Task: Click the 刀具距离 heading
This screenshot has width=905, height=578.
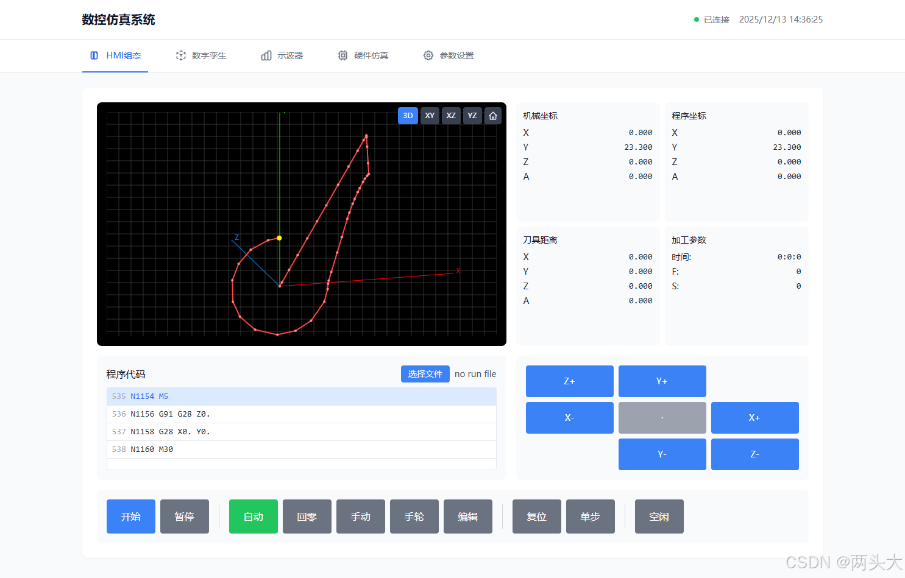Action: (541, 240)
